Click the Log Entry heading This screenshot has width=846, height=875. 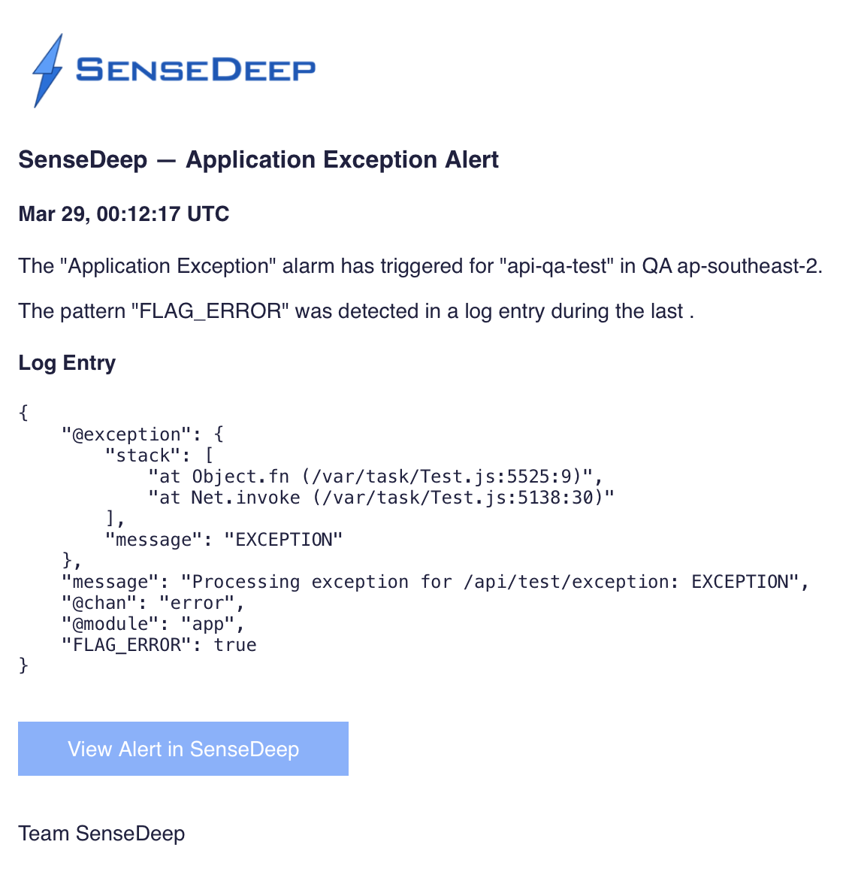[x=67, y=363]
